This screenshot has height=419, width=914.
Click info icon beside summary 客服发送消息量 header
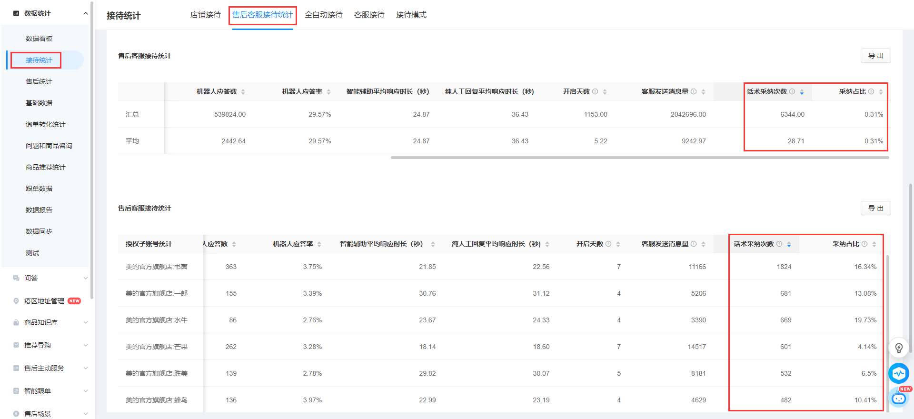(694, 91)
